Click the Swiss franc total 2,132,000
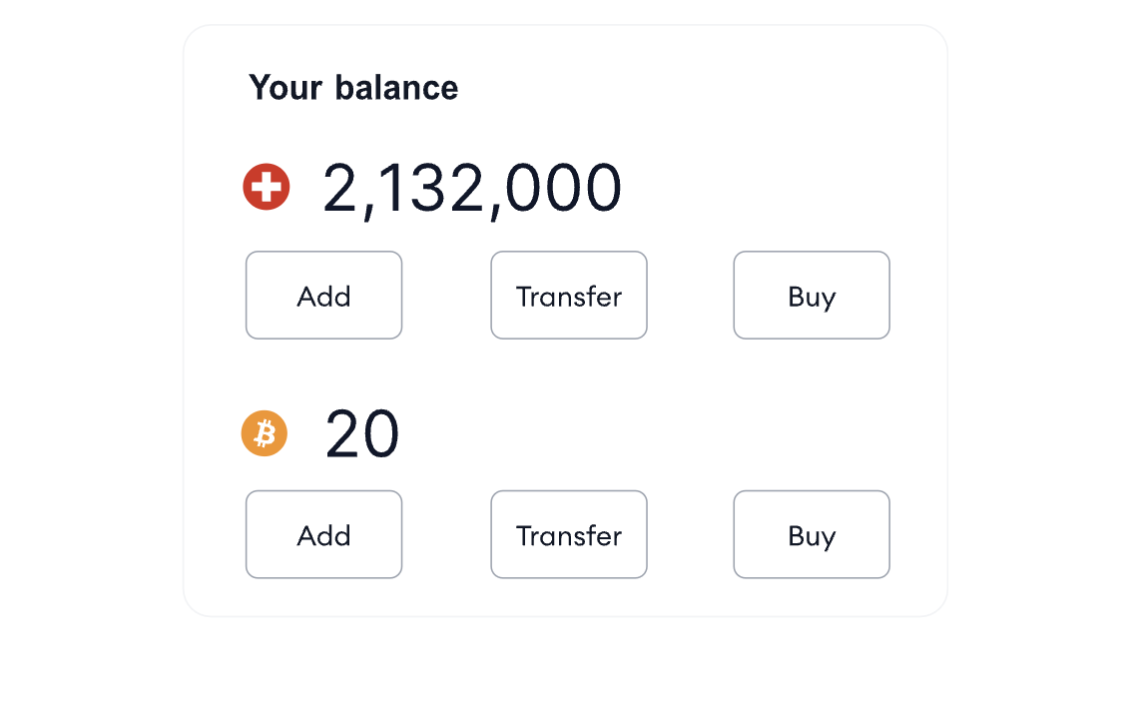The width and height of the screenshot is (1128, 703). click(472, 188)
